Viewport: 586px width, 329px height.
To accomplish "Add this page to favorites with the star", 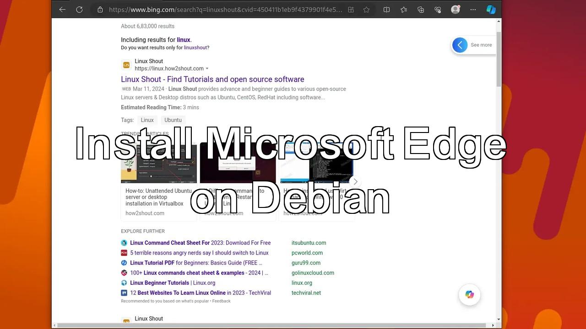I will tap(366, 10).
